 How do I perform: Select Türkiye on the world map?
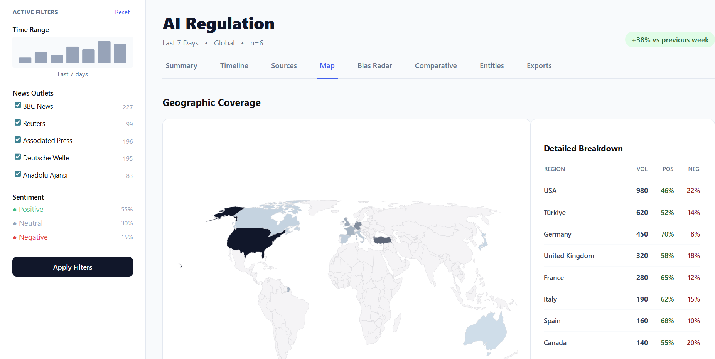point(381,240)
